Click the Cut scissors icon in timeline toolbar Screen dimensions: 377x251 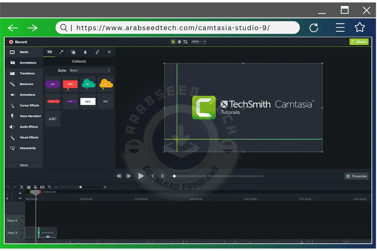(x=21, y=187)
